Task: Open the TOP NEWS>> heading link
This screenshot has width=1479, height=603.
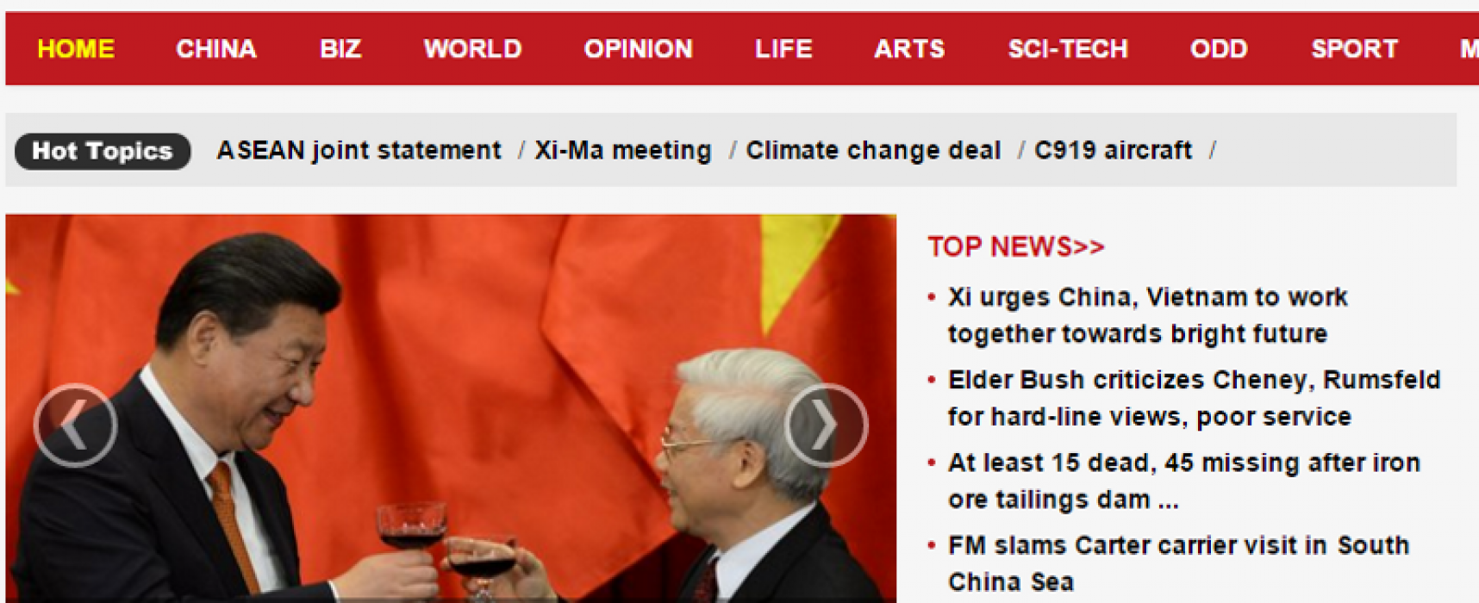Action: click(1016, 247)
